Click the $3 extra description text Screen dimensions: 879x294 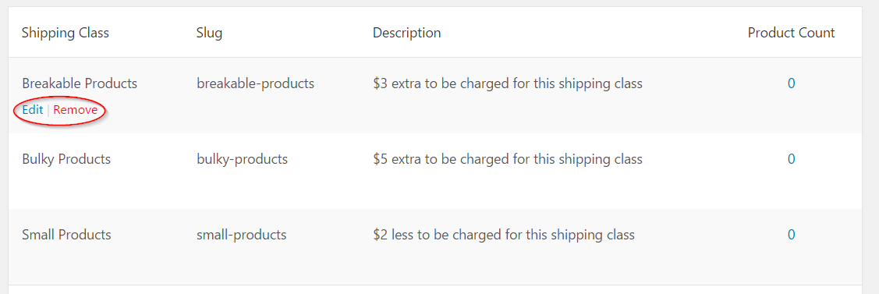507,84
